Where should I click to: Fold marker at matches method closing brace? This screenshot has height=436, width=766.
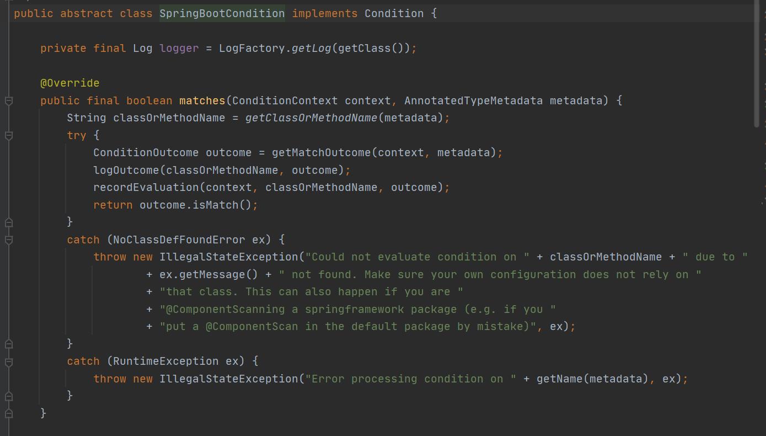[9, 413]
